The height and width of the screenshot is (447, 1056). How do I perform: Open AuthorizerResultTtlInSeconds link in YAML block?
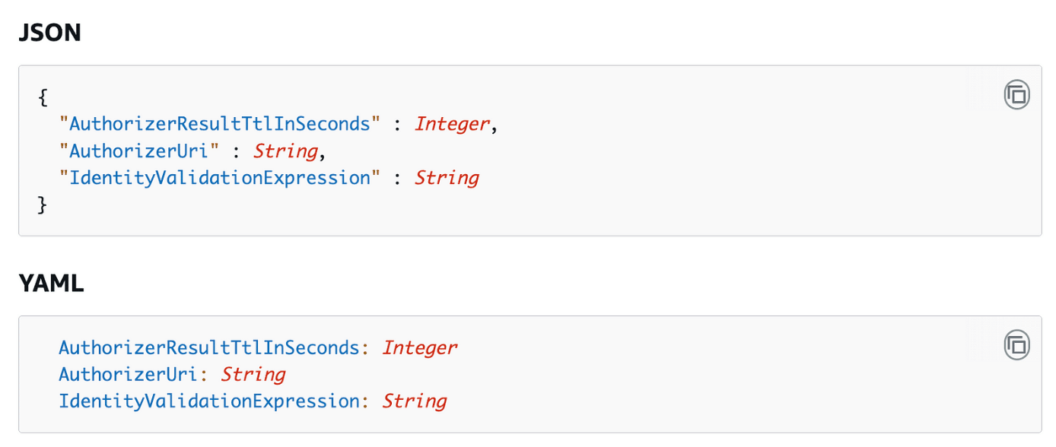(x=208, y=347)
